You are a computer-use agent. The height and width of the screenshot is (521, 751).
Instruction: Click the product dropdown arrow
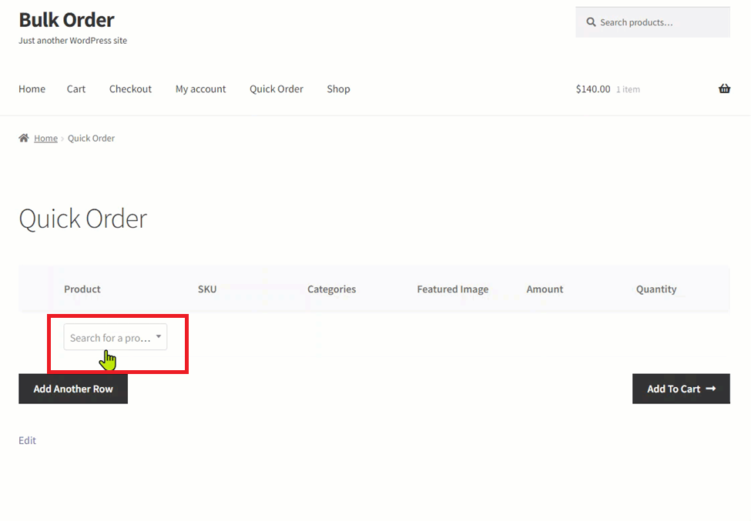(159, 336)
